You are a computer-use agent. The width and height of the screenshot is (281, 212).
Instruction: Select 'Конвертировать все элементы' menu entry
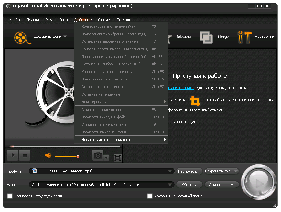pyautogui.click(x=121, y=72)
